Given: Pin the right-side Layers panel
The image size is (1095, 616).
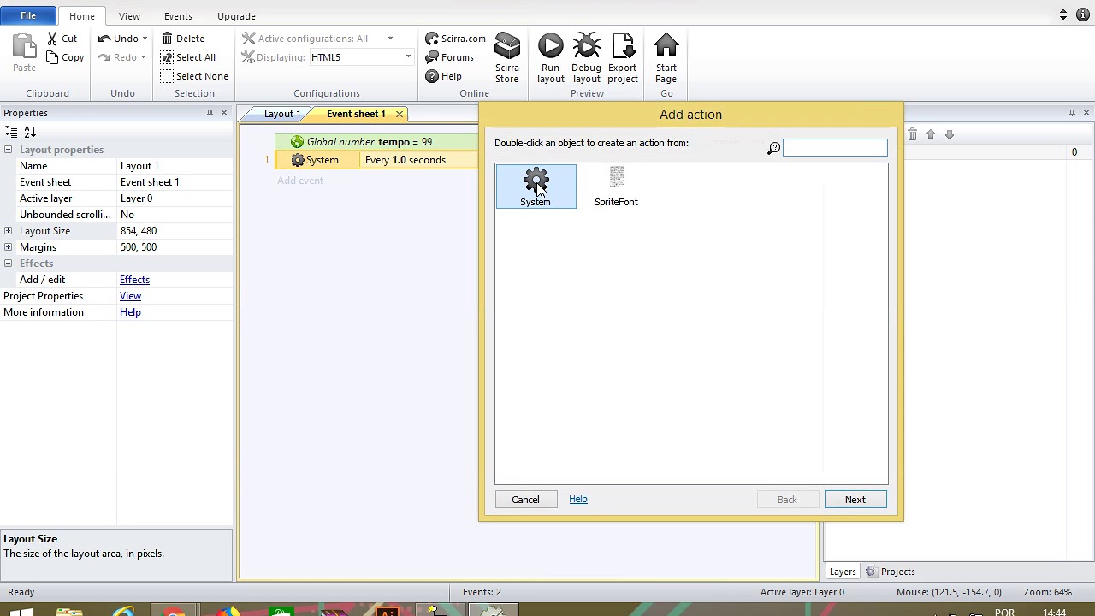Looking at the screenshot, I should point(1072,113).
